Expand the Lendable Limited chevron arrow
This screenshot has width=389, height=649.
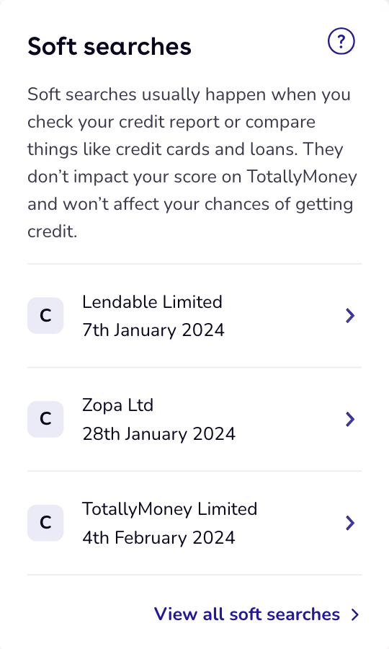(350, 316)
